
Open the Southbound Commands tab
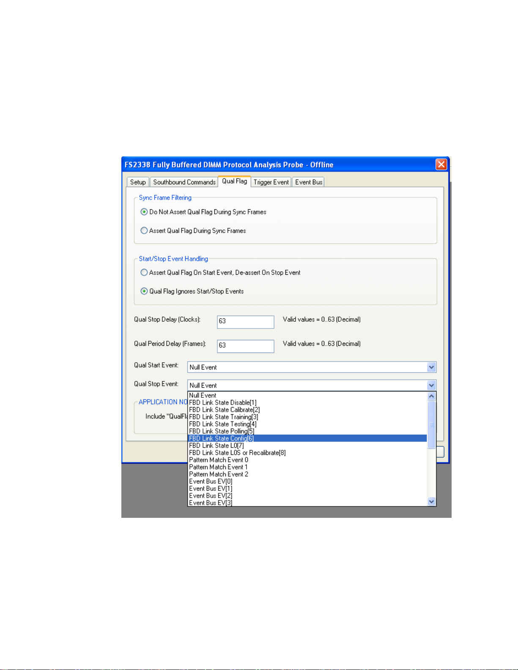(x=184, y=182)
